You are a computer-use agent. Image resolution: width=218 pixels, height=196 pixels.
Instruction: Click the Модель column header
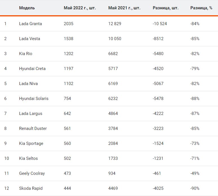coord(27,8)
